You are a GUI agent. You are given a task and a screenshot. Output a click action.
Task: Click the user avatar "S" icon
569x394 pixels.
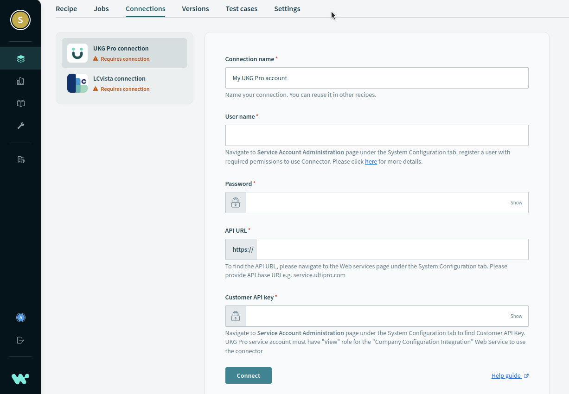[x=20, y=20]
